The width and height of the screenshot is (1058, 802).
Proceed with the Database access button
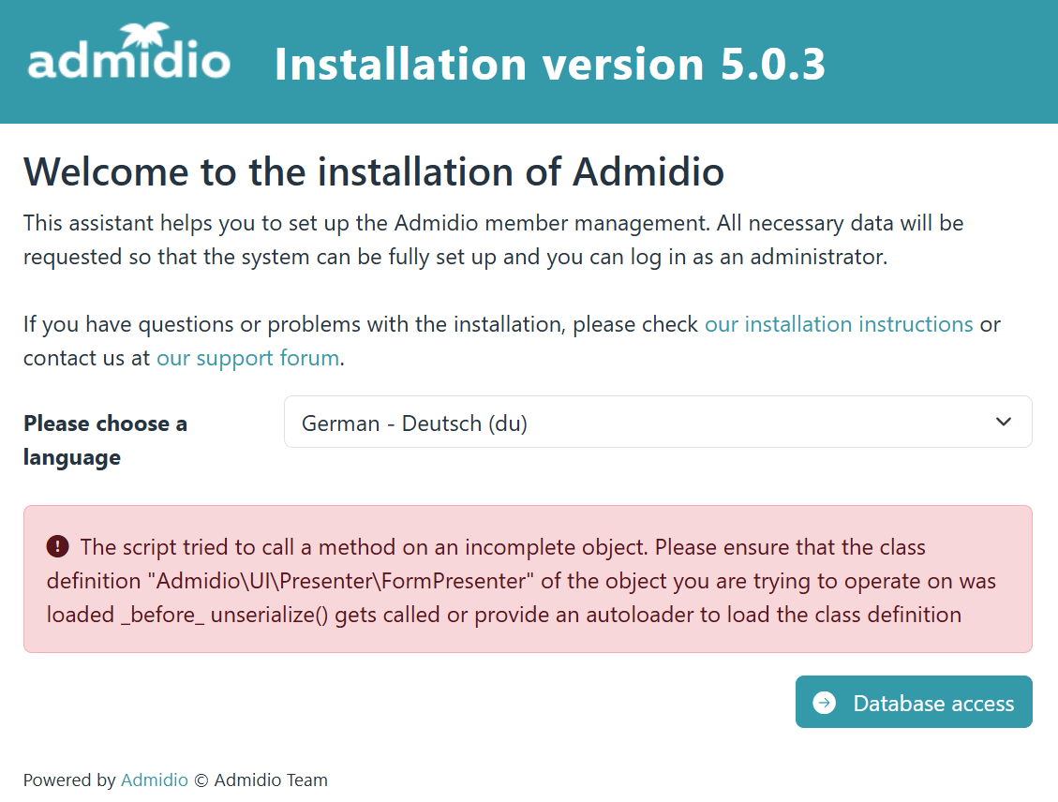click(x=914, y=703)
